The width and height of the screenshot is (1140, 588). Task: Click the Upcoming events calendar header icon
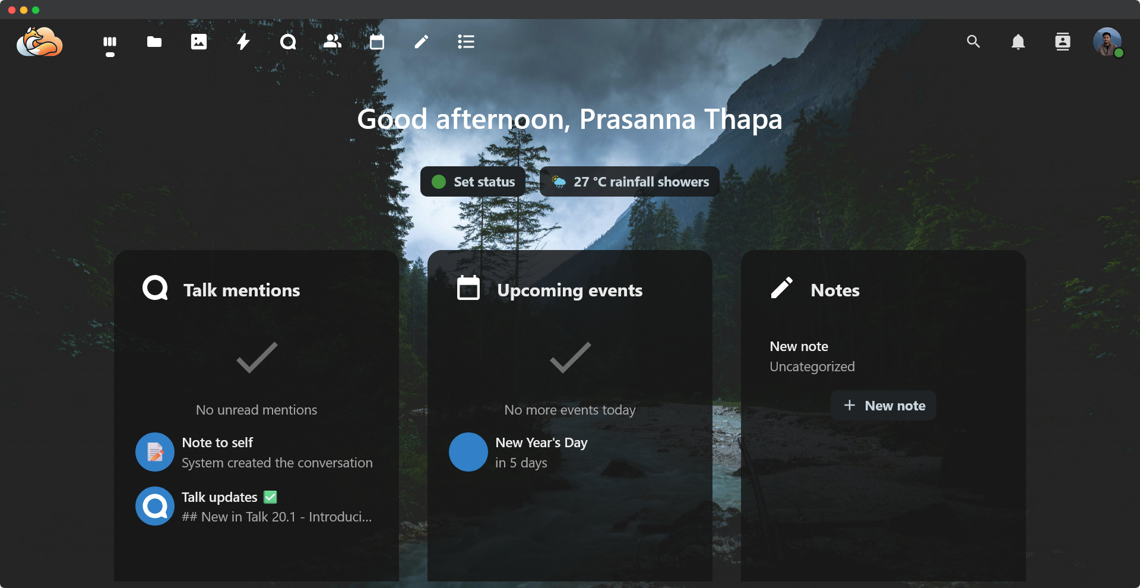point(468,288)
